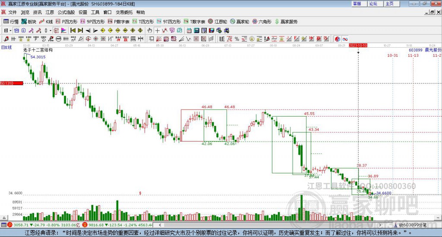Open the calculator icon

[197, 31]
